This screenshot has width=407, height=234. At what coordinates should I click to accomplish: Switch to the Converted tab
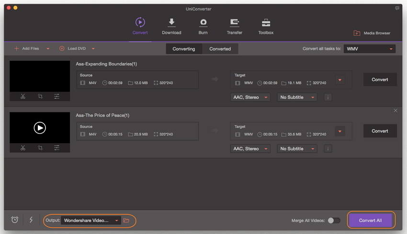[x=220, y=49]
